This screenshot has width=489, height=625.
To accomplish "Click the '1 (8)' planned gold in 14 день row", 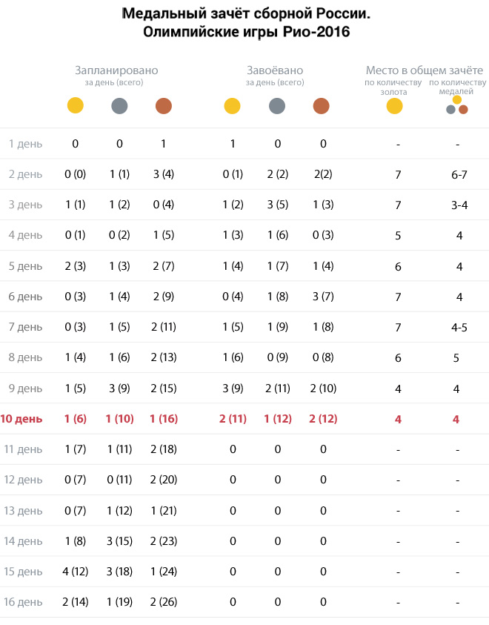I will pyautogui.click(x=76, y=541).
